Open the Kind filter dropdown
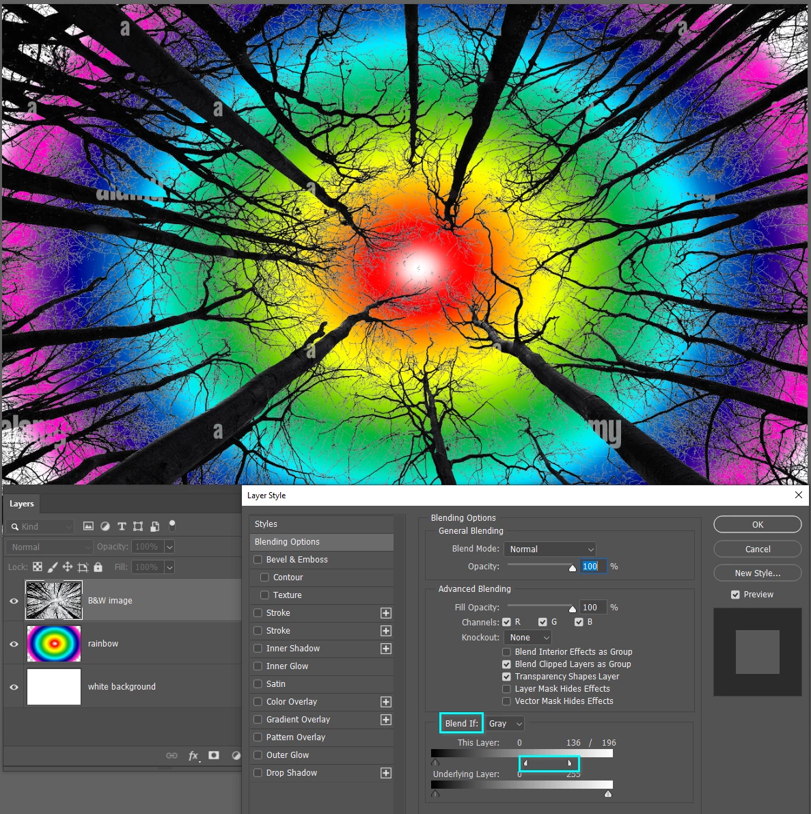Image resolution: width=811 pixels, height=814 pixels. point(40,527)
